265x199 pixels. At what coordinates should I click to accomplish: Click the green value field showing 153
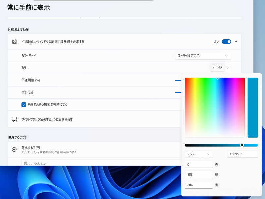[199, 175]
